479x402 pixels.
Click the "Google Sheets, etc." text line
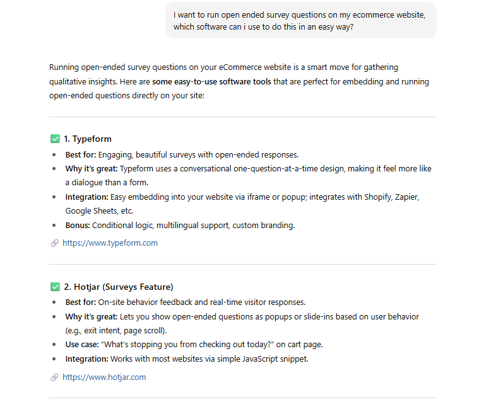click(99, 211)
